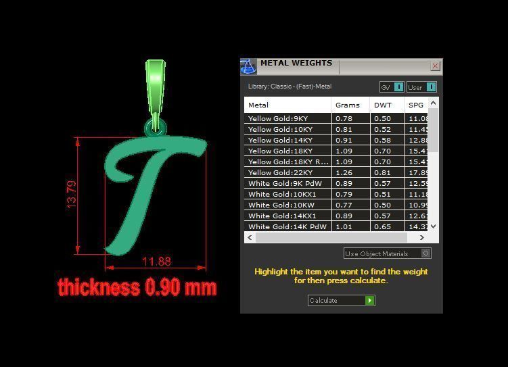Click the scroll right arrow below the table

(422, 237)
